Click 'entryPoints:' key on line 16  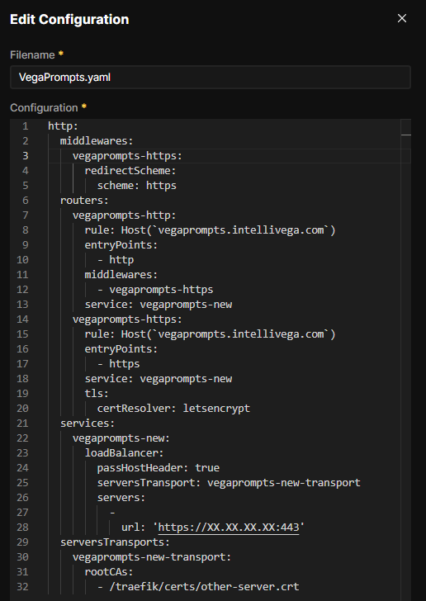pos(121,349)
